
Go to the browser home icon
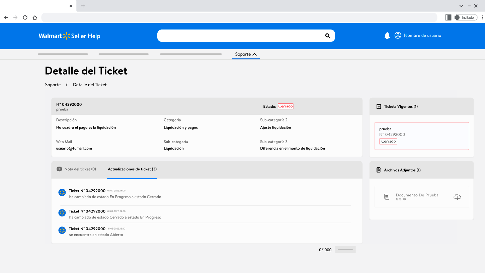coord(35,17)
